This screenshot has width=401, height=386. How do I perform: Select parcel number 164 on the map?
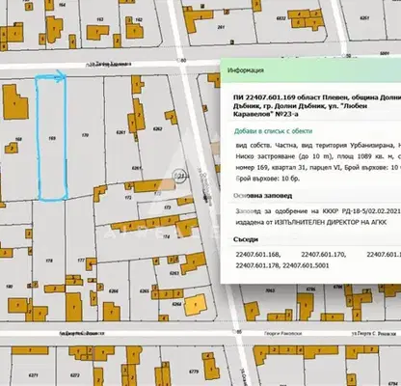click(x=63, y=5)
